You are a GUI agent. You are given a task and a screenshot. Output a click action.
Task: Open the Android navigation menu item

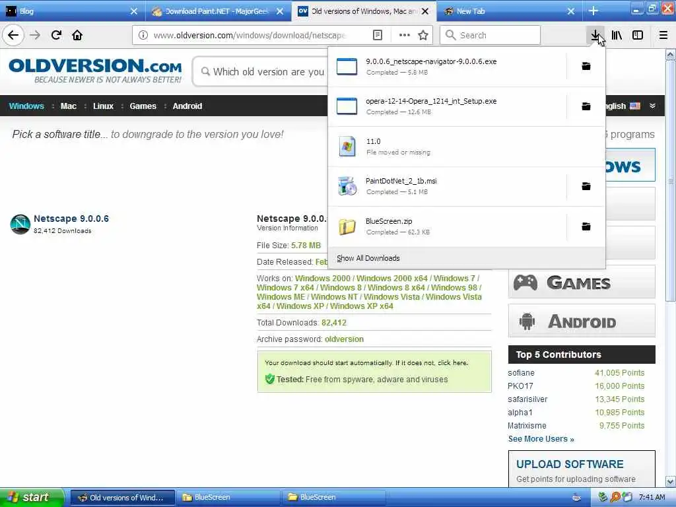tap(187, 106)
